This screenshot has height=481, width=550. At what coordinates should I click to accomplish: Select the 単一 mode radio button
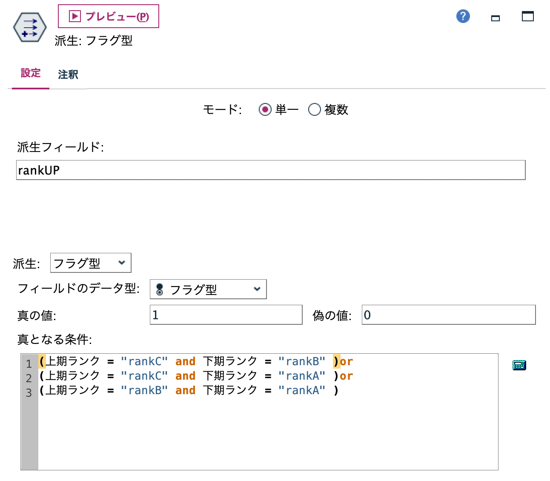coord(265,109)
